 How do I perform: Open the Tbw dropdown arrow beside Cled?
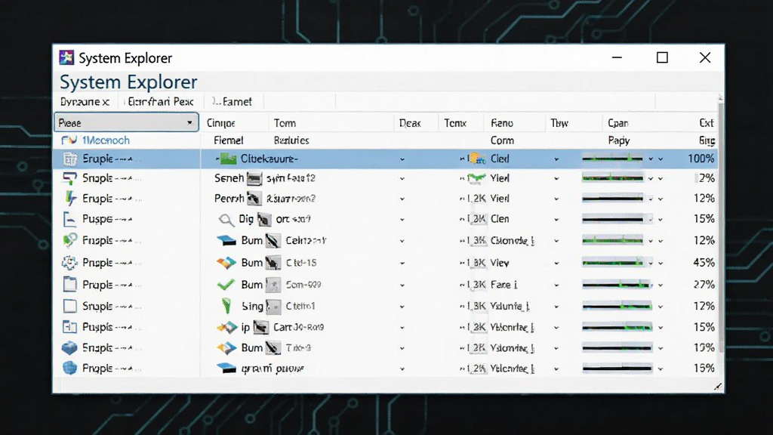pos(556,159)
